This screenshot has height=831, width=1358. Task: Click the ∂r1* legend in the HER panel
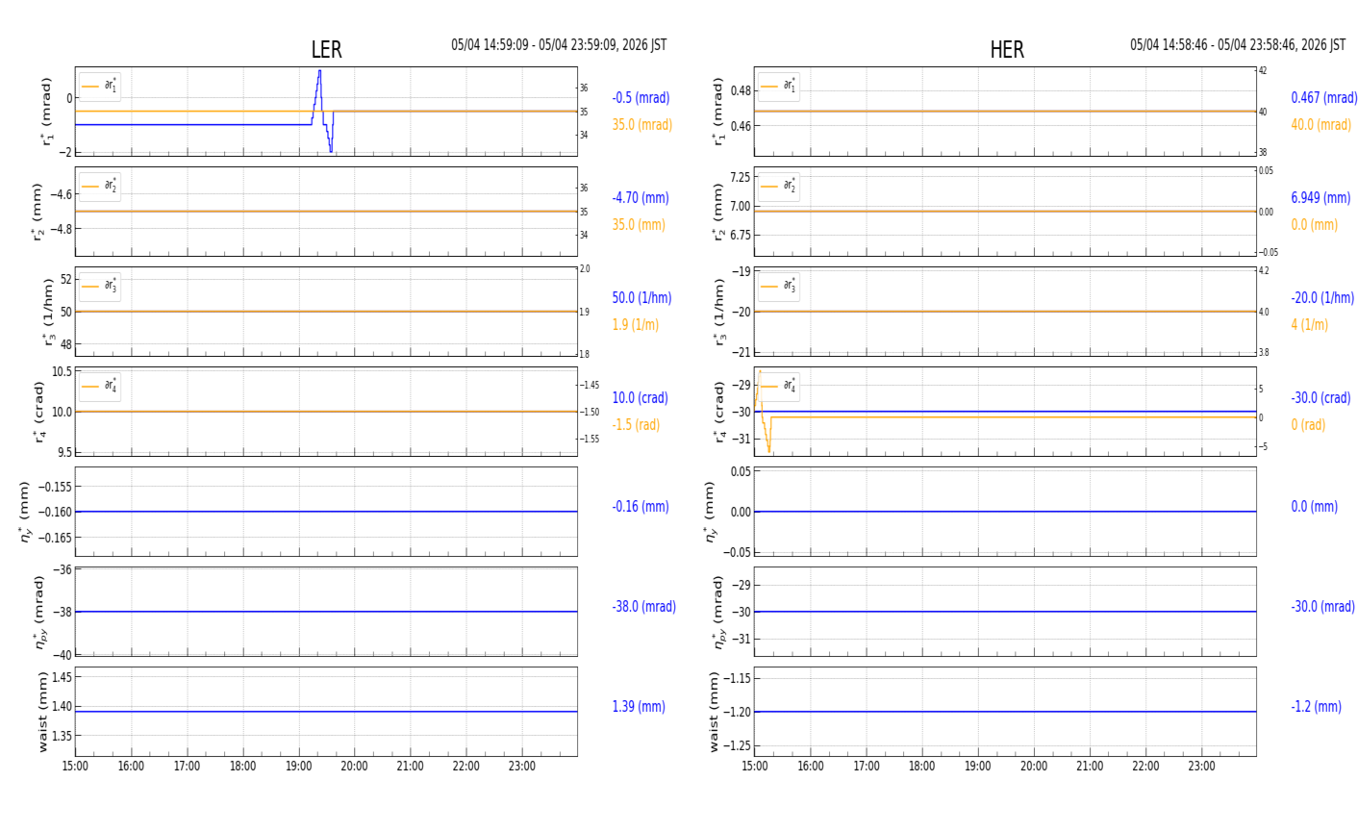click(x=778, y=87)
